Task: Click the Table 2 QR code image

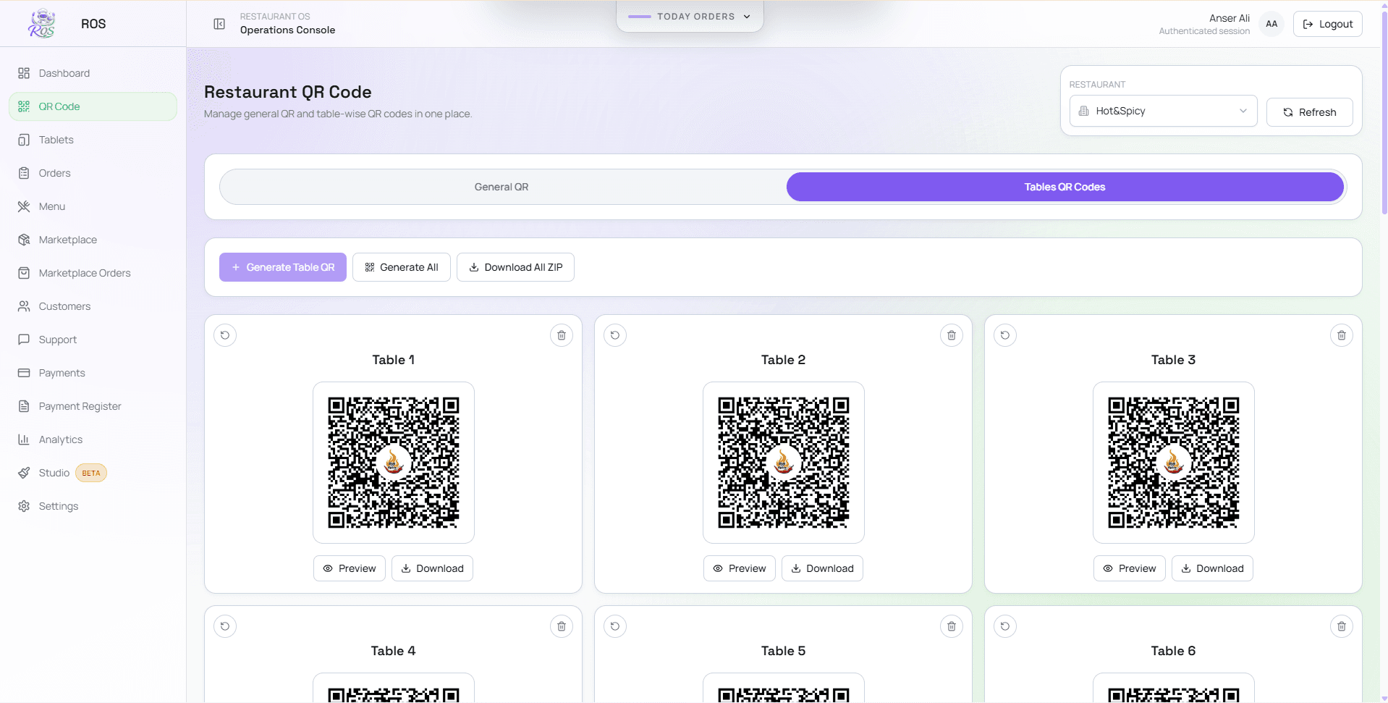Action: pyautogui.click(x=784, y=463)
